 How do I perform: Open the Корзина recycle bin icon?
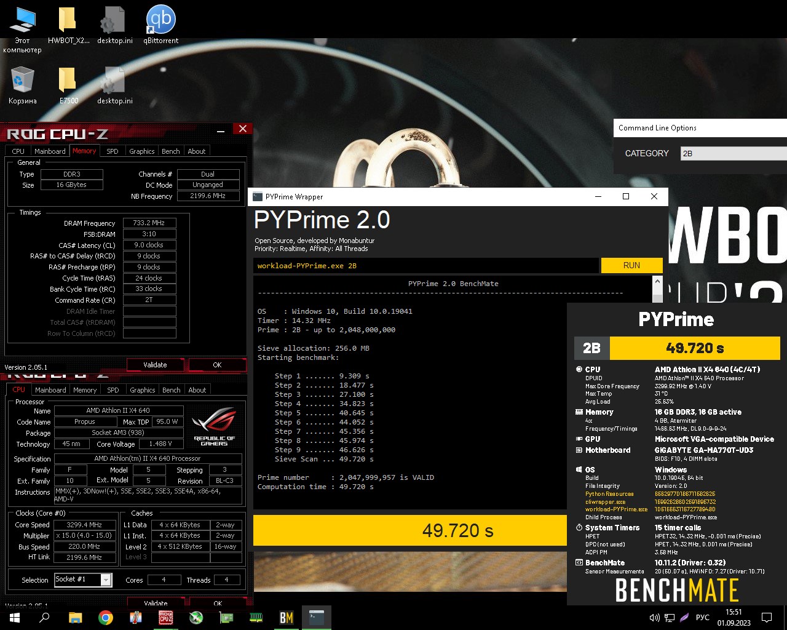point(23,86)
